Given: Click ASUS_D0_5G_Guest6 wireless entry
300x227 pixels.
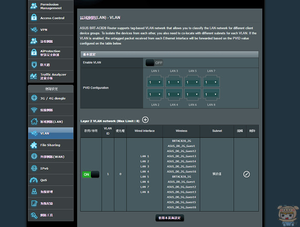Looking at the screenshot, I should [x=181, y=207].
